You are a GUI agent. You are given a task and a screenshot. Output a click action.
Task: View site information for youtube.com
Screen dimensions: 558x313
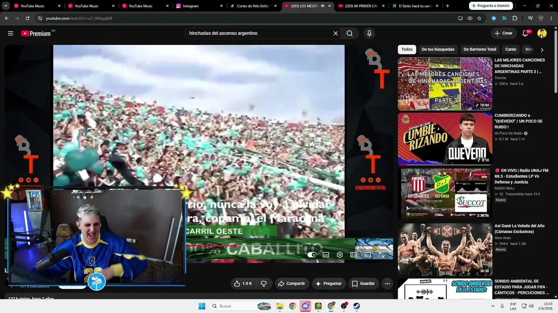click(40, 18)
